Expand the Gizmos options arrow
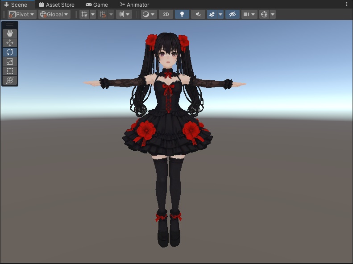The height and width of the screenshot is (264, 353). tap(273, 14)
